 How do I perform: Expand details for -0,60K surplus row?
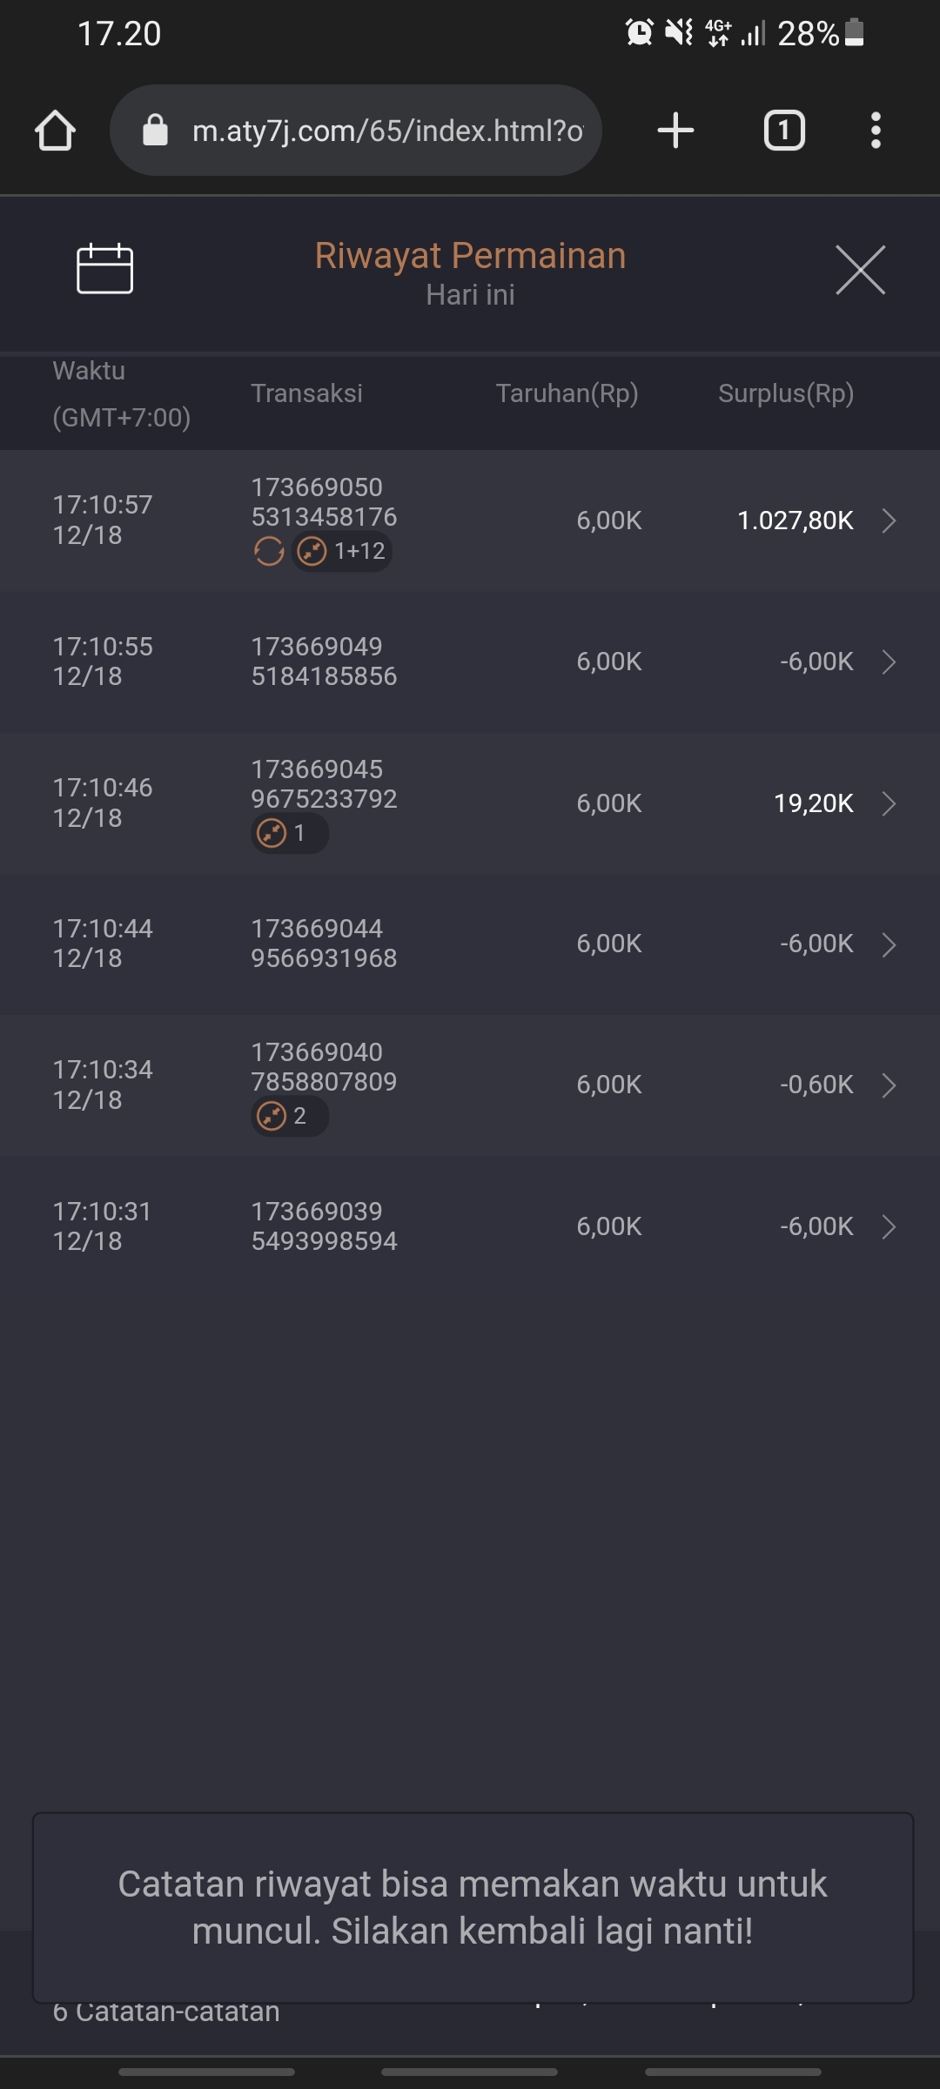pyautogui.click(x=888, y=1085)
